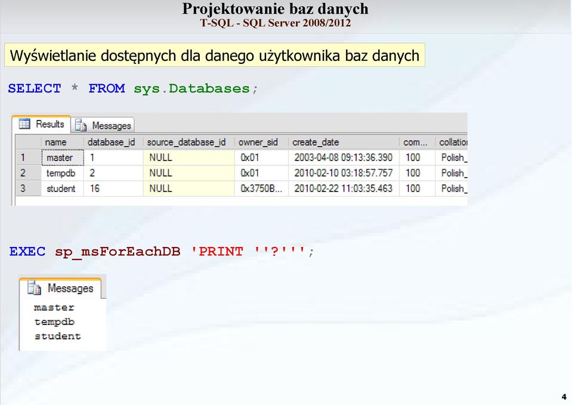Click master in Messages output
This screenshot has width=572, height=405.
point(54,308)
